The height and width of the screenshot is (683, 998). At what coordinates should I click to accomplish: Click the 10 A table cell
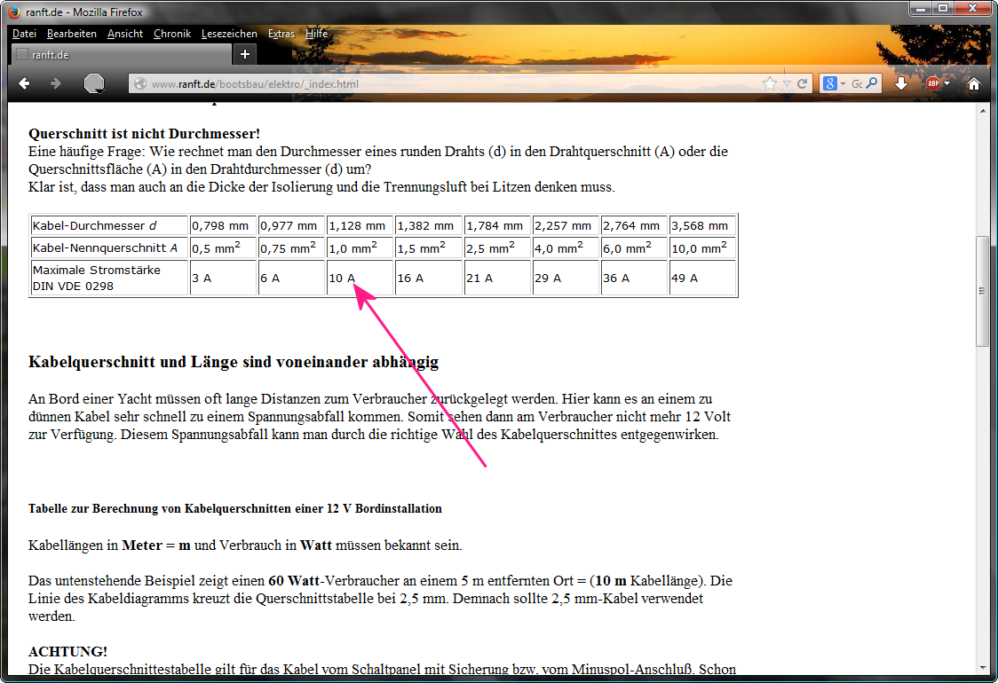360,278
